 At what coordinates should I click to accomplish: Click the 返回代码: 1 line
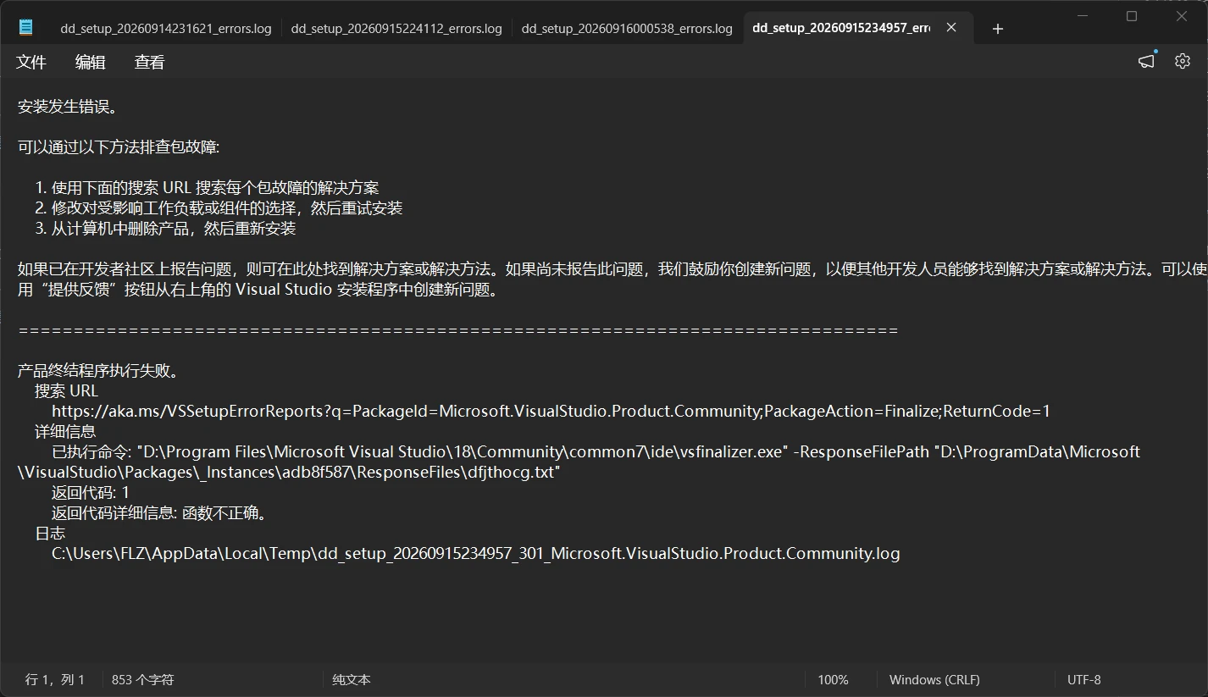[91, 493]
